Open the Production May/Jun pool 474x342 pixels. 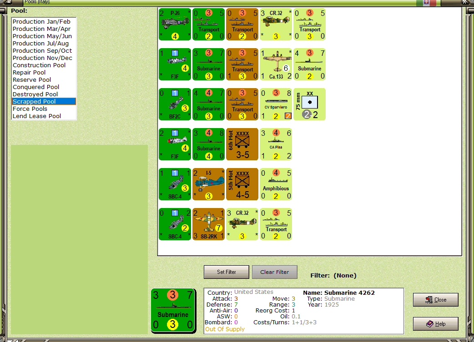pos(44,36)
